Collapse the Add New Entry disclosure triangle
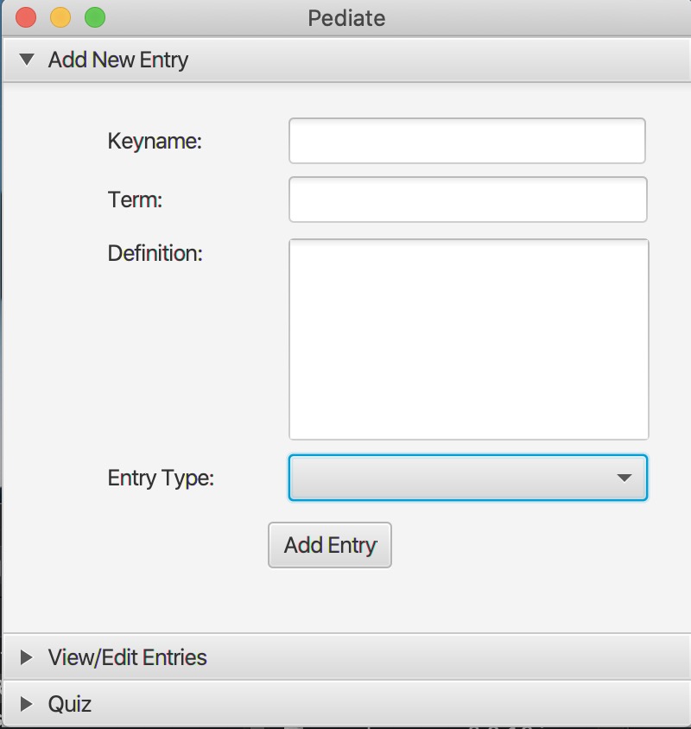Viewport: 691px width, 729px height. pyautogui.click(x=27, y=60)
